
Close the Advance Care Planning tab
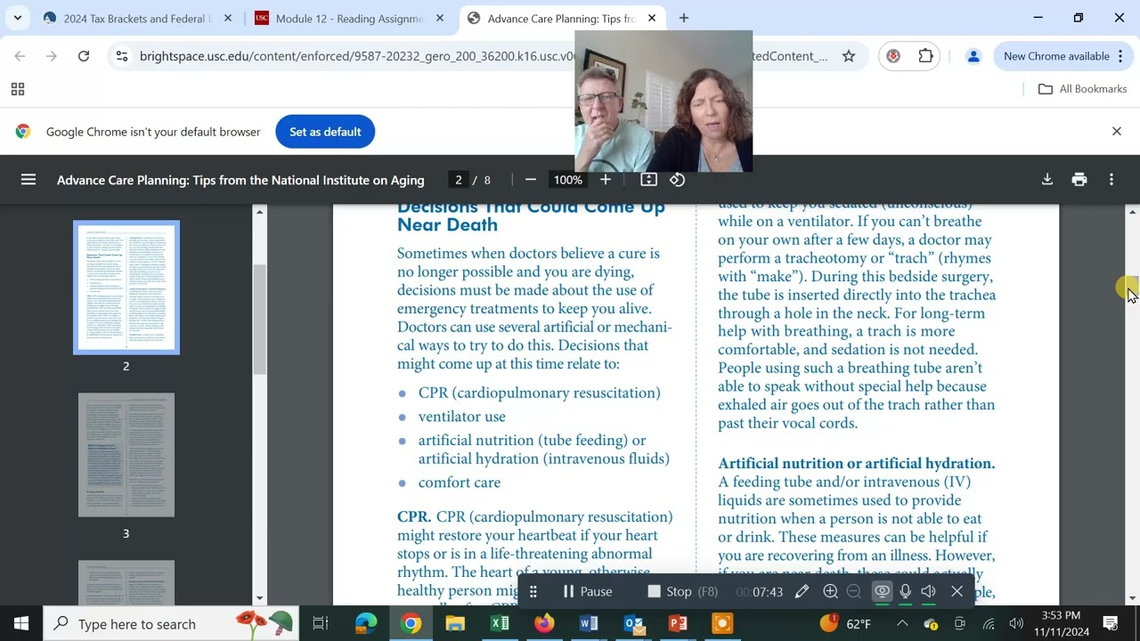[x=651, y=18]
